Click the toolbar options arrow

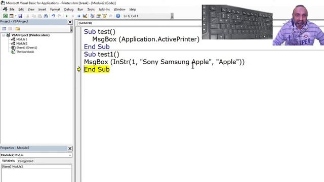click(172, 16)
